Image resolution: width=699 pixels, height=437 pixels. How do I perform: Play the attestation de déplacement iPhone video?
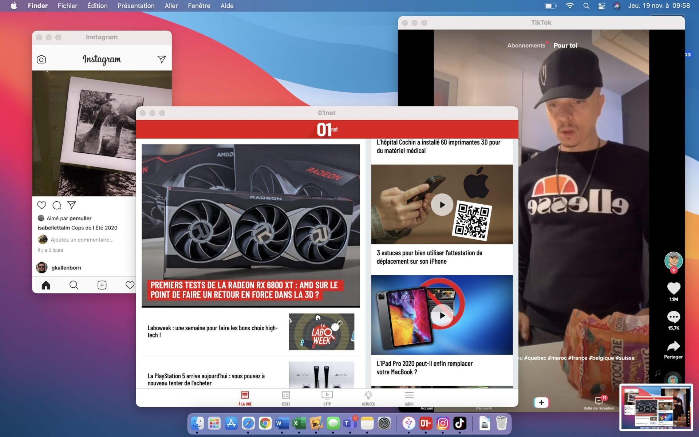click(442, 205)
